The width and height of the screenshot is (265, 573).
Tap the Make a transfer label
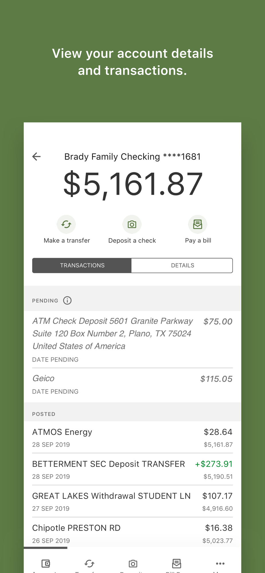[67, 240]
